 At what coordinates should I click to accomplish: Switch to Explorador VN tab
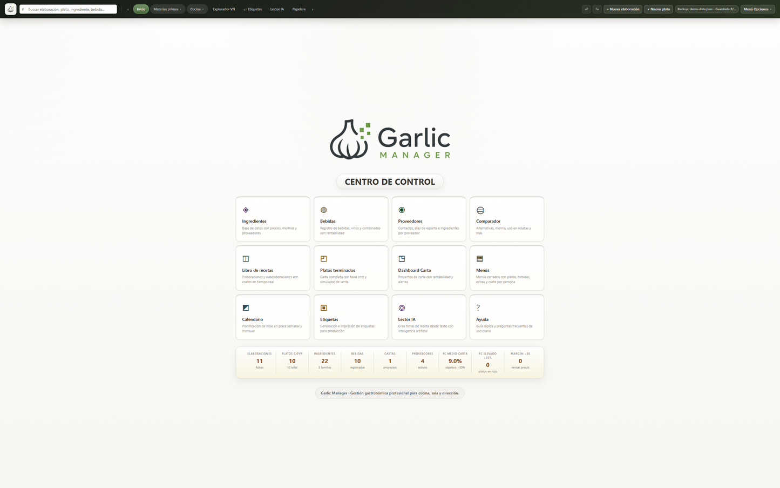click(223, 9)
